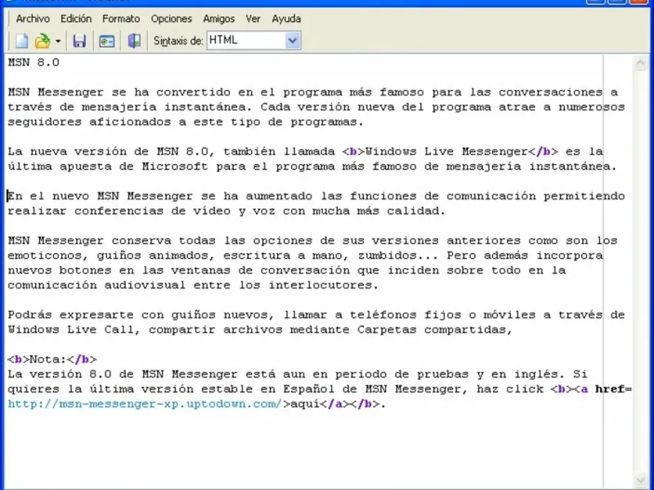Click the word 'interlocutores.' in the editor
The image size is (654, 490).
324,285
